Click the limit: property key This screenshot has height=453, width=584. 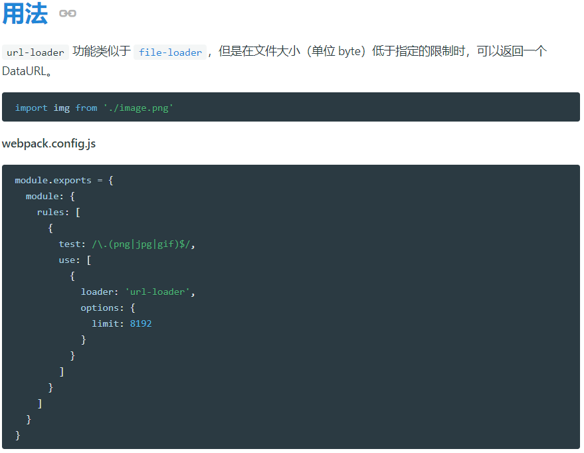tap(108, 323)
